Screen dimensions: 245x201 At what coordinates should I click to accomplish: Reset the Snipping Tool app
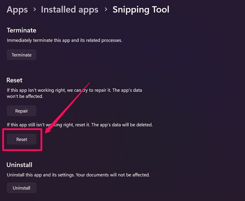[x=22, y=139]
